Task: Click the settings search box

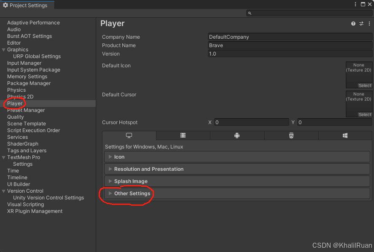Action: pos(309,13)
